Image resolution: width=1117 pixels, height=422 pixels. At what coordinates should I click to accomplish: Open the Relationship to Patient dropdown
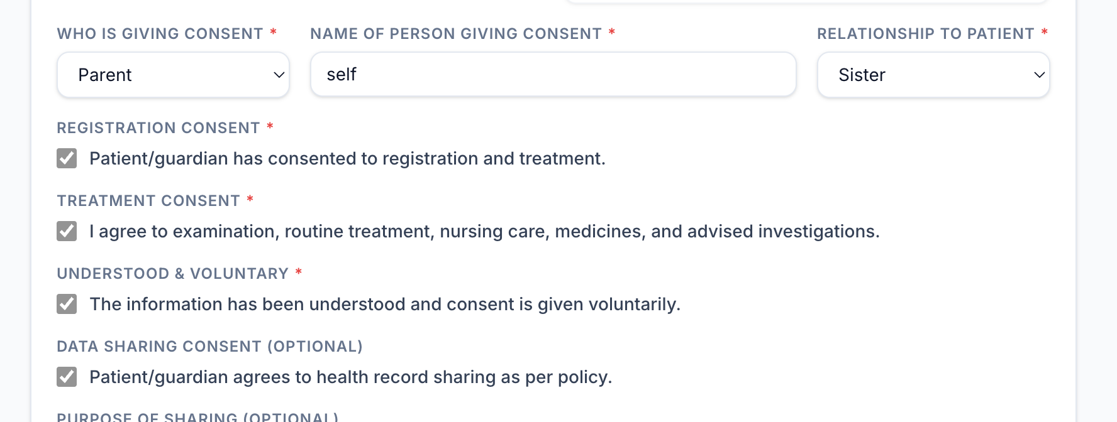click(x=933, y=75)
